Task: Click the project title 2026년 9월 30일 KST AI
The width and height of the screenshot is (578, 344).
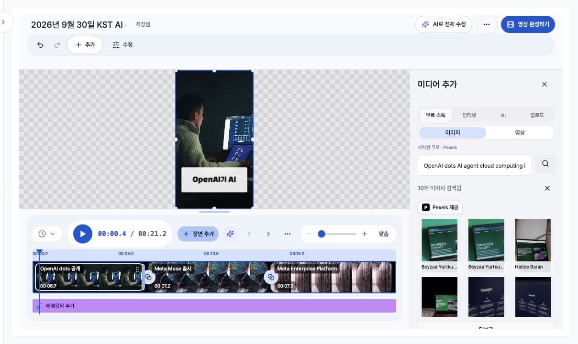Action: coord(77,25)
